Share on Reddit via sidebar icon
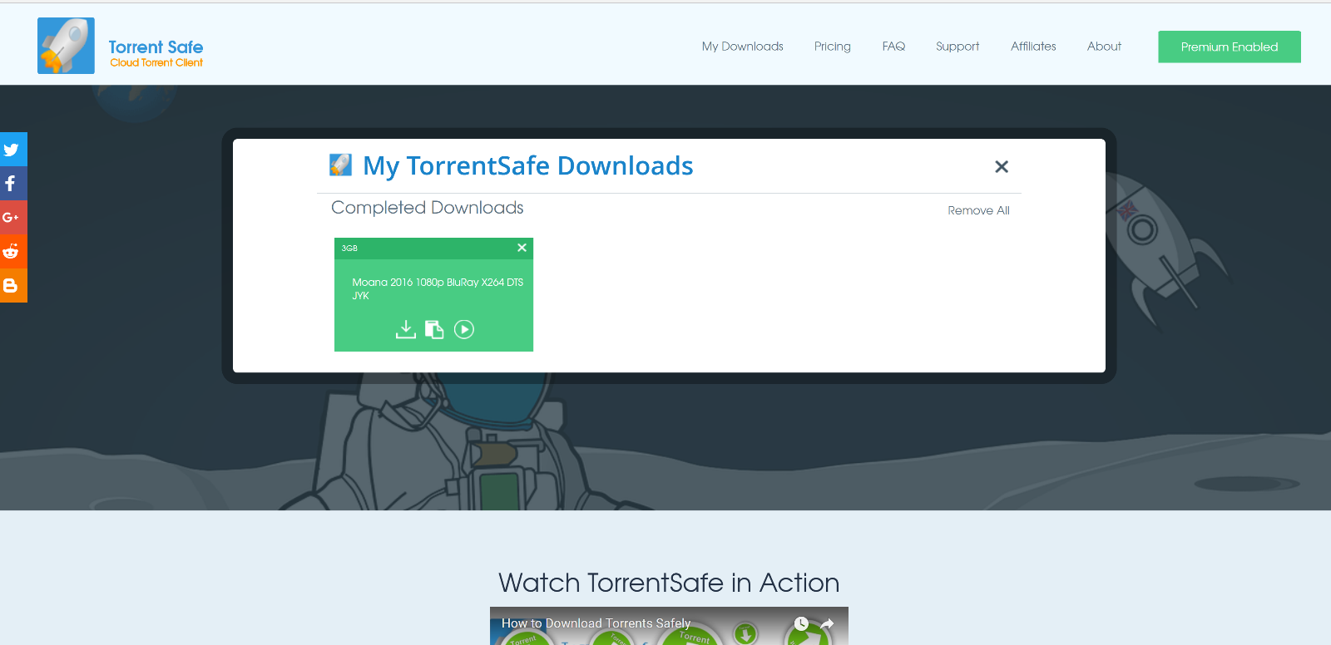This screenshot has height=645, width=1331. pos(12,251)
